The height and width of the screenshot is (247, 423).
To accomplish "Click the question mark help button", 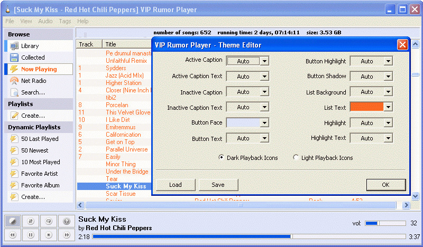I will (x=67, y=222).
